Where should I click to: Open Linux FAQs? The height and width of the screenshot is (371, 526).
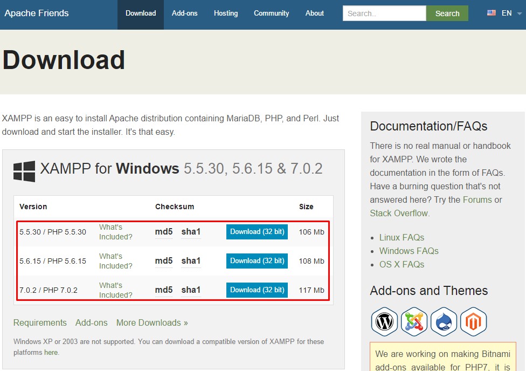(x=402, y=237)
